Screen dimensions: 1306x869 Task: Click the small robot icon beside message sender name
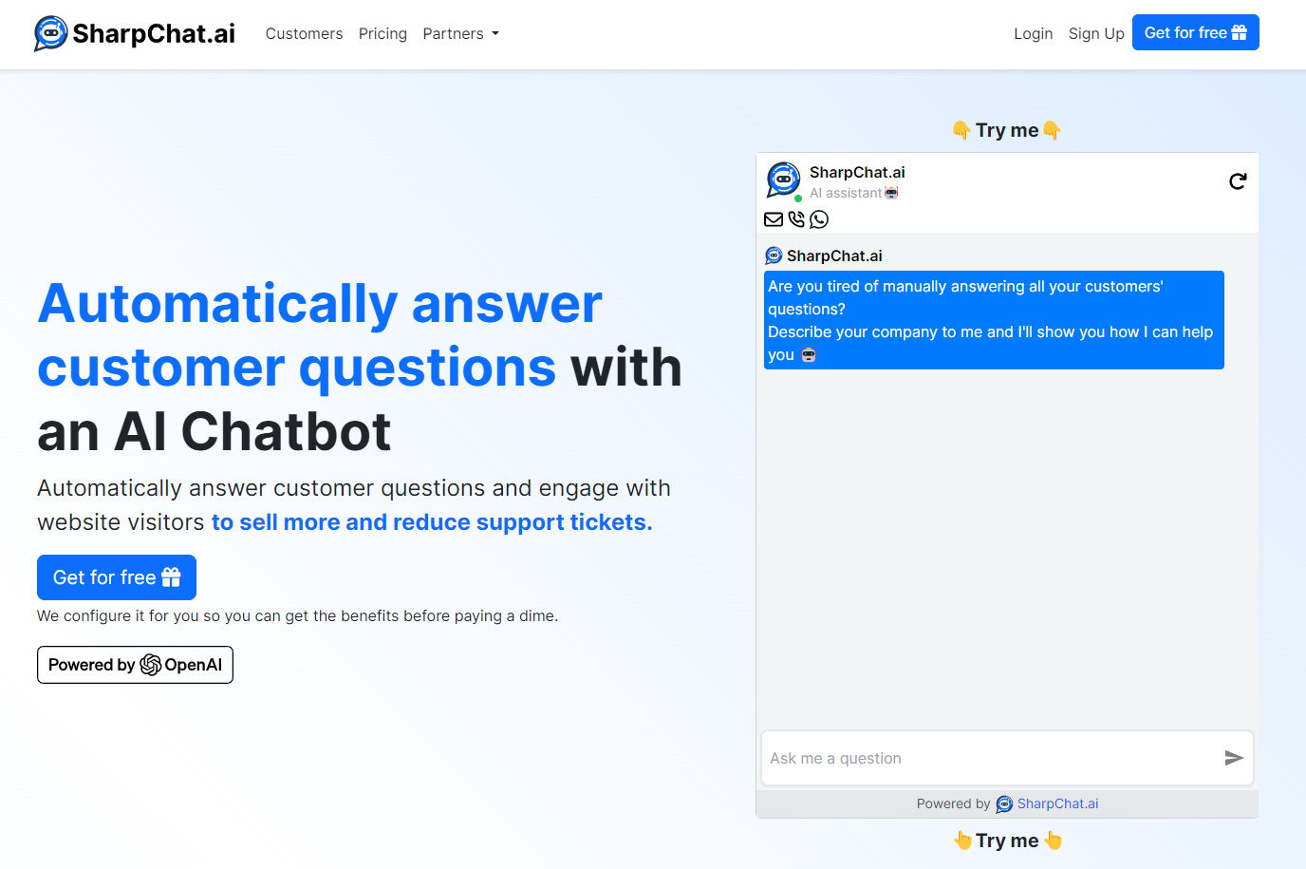(x=774, y=255)
